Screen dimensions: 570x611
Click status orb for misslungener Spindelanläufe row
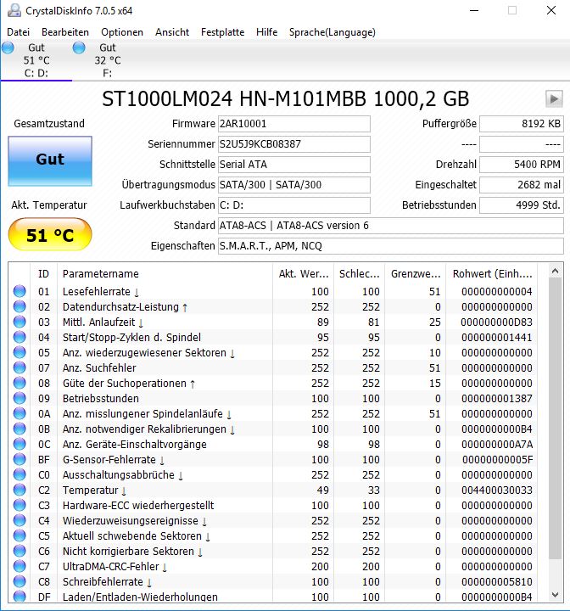[20, 413]
